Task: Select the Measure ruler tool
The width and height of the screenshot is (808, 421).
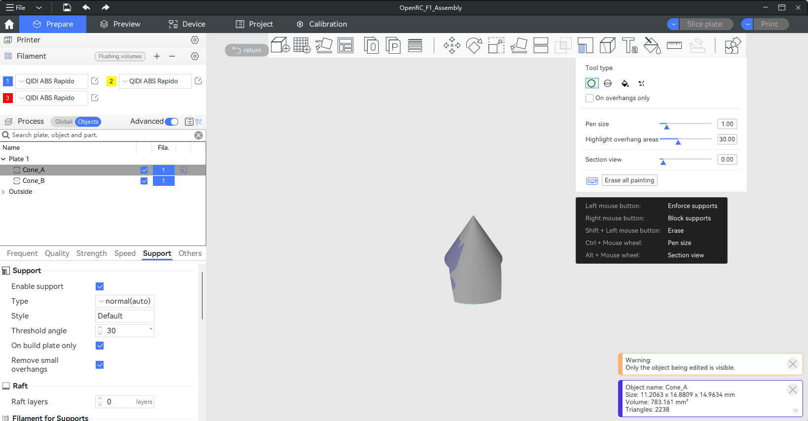Action: pos(674,45)
